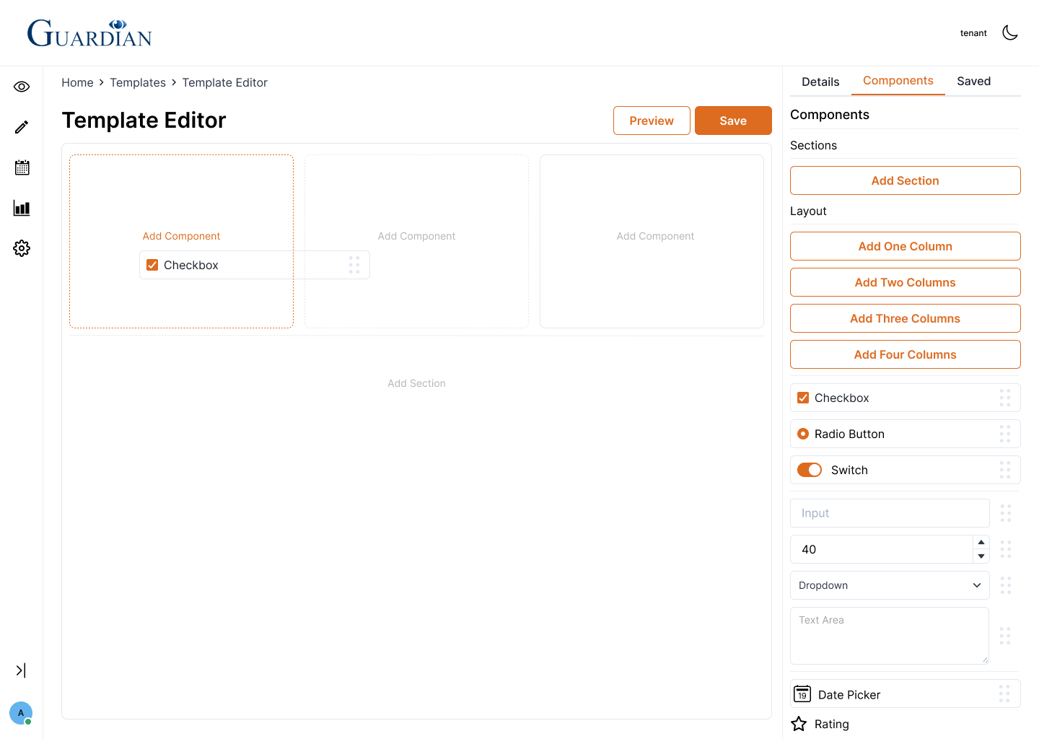Toggle the Checkbox component in Components panel
Screen dimensions: 1039x739
coord(803,398)
